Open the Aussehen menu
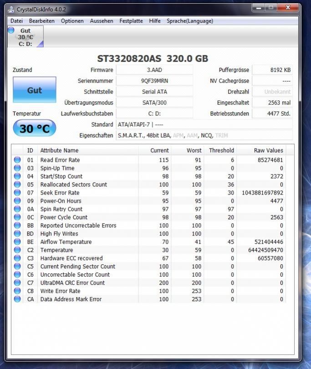311x369 pixels. click(102, 21)
